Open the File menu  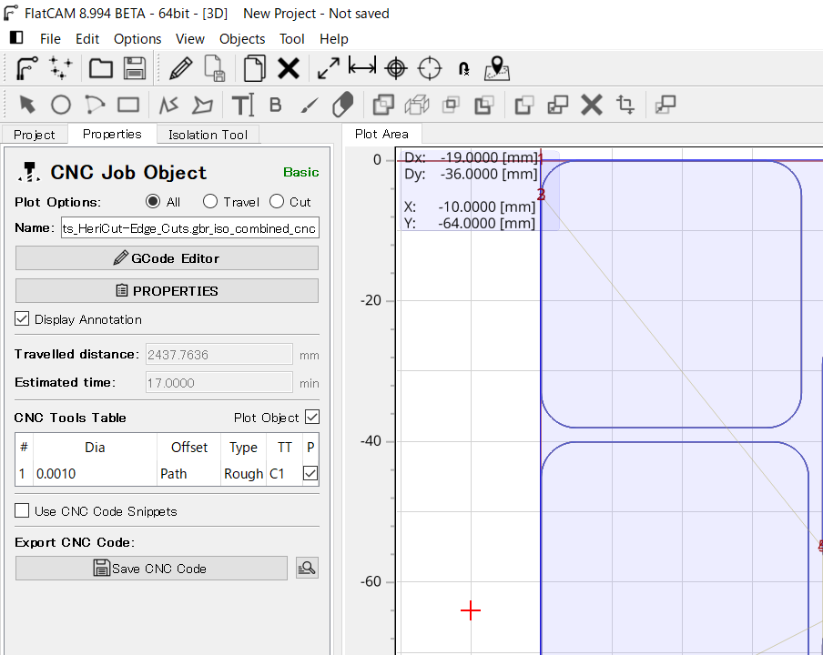50,39
